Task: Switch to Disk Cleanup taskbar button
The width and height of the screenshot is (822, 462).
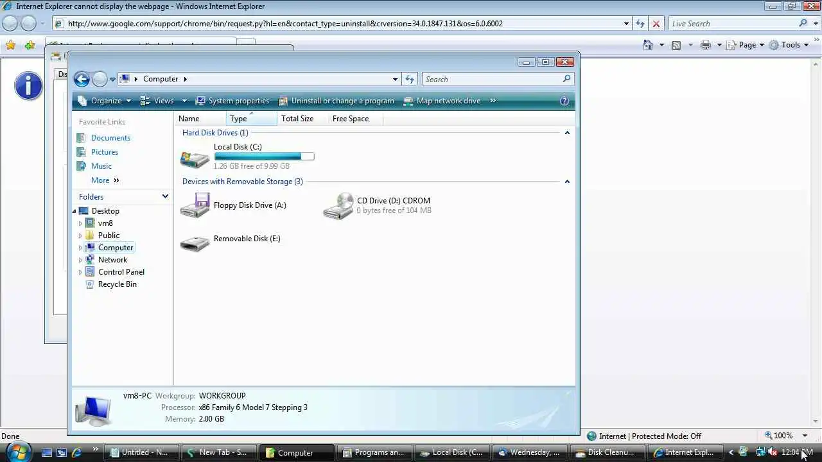Action: point(607,452)
